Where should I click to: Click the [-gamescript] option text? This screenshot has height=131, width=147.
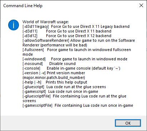34,91
